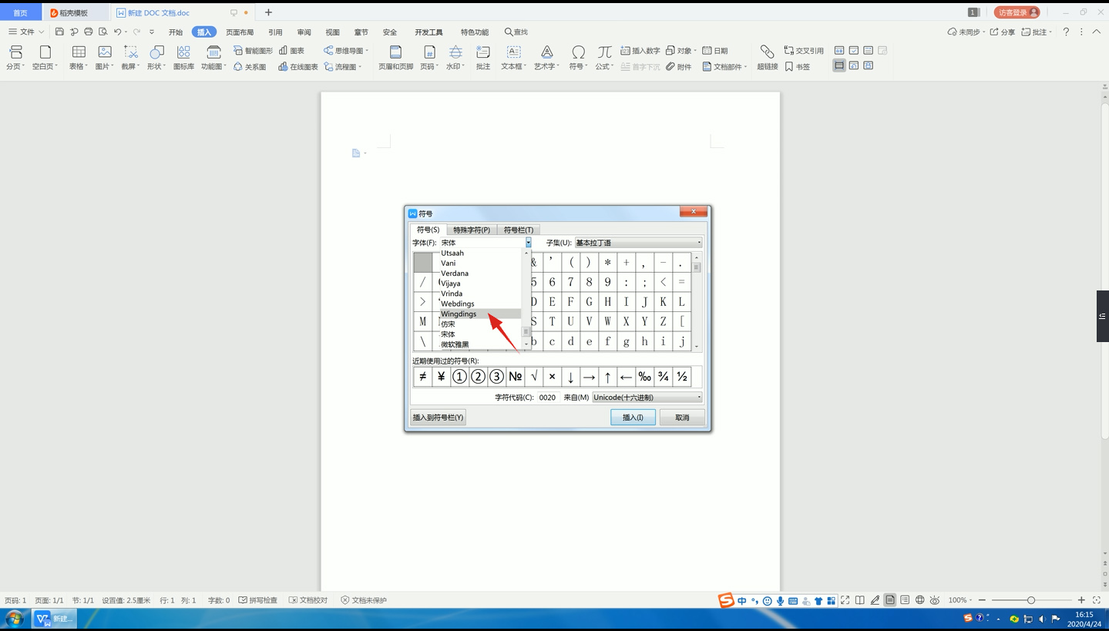Image resolution: width=1109 pixels, height=631 pixels.
Task: Switch to the 特殊字符 tab
Action: [472, 230]
